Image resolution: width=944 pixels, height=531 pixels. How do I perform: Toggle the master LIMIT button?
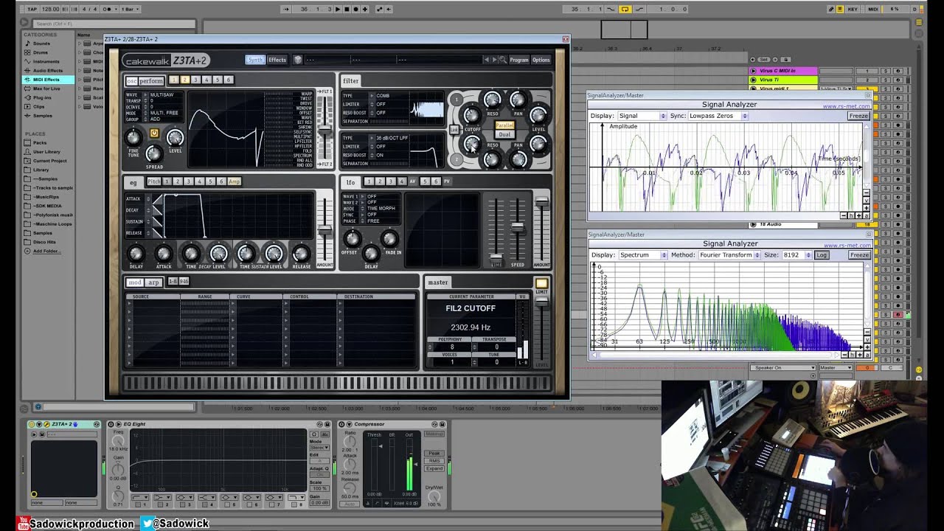[x=541, y=283]
